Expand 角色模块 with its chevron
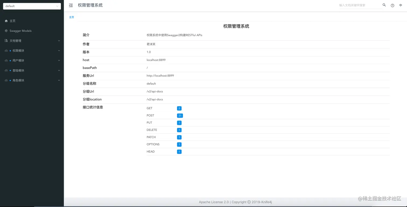The image size is (407, 207). (59, 81)
